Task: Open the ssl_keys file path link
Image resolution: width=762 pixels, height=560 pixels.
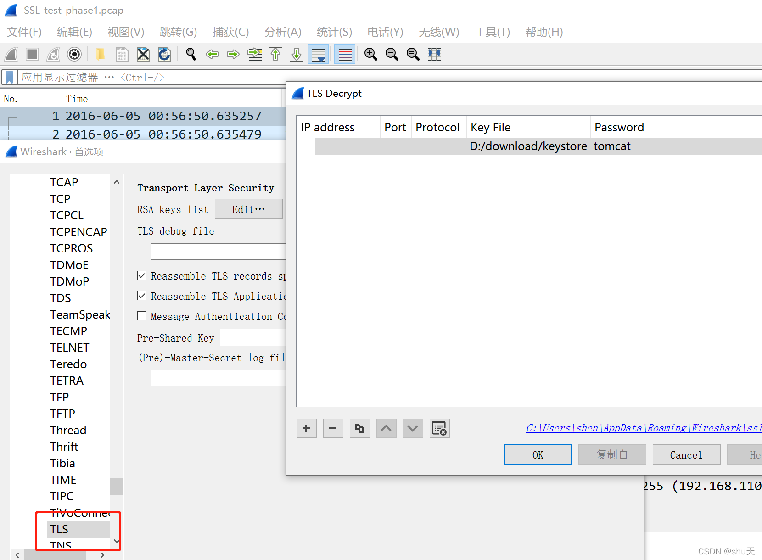Action: click(644, 428)
